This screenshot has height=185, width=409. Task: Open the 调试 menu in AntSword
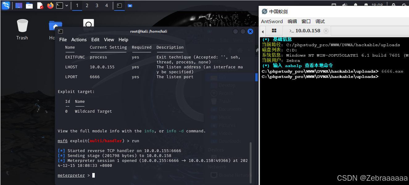tap(320, 21)
